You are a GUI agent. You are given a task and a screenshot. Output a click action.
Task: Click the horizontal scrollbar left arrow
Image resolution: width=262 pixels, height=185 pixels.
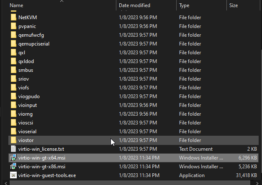pyautogui.click(x=6, y=183)
